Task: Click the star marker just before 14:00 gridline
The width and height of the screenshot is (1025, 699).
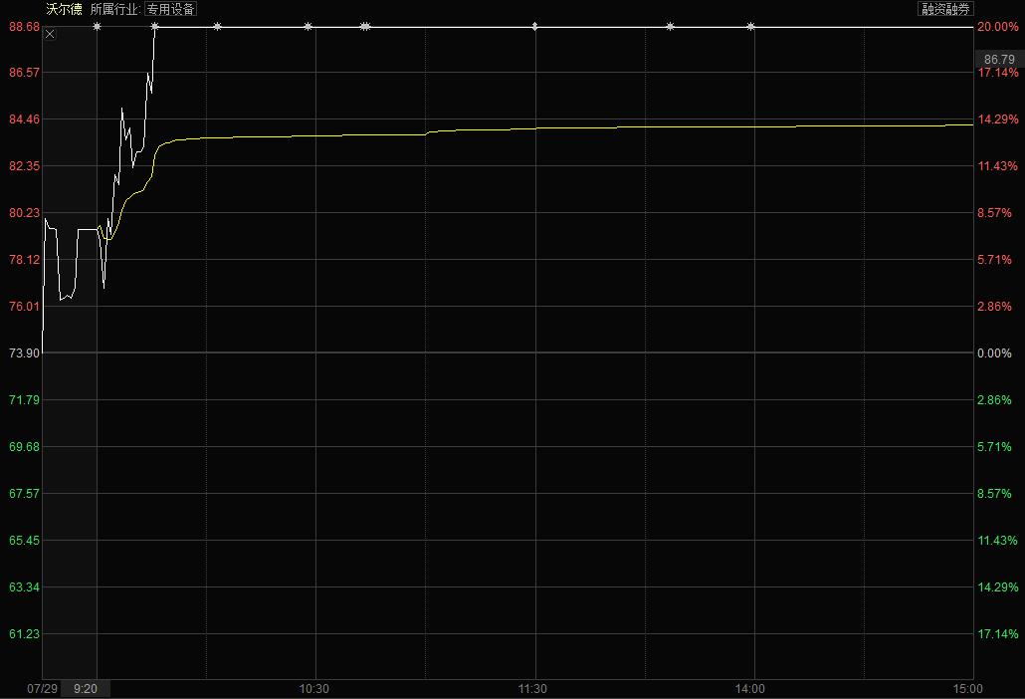Action: coord(750,26)
